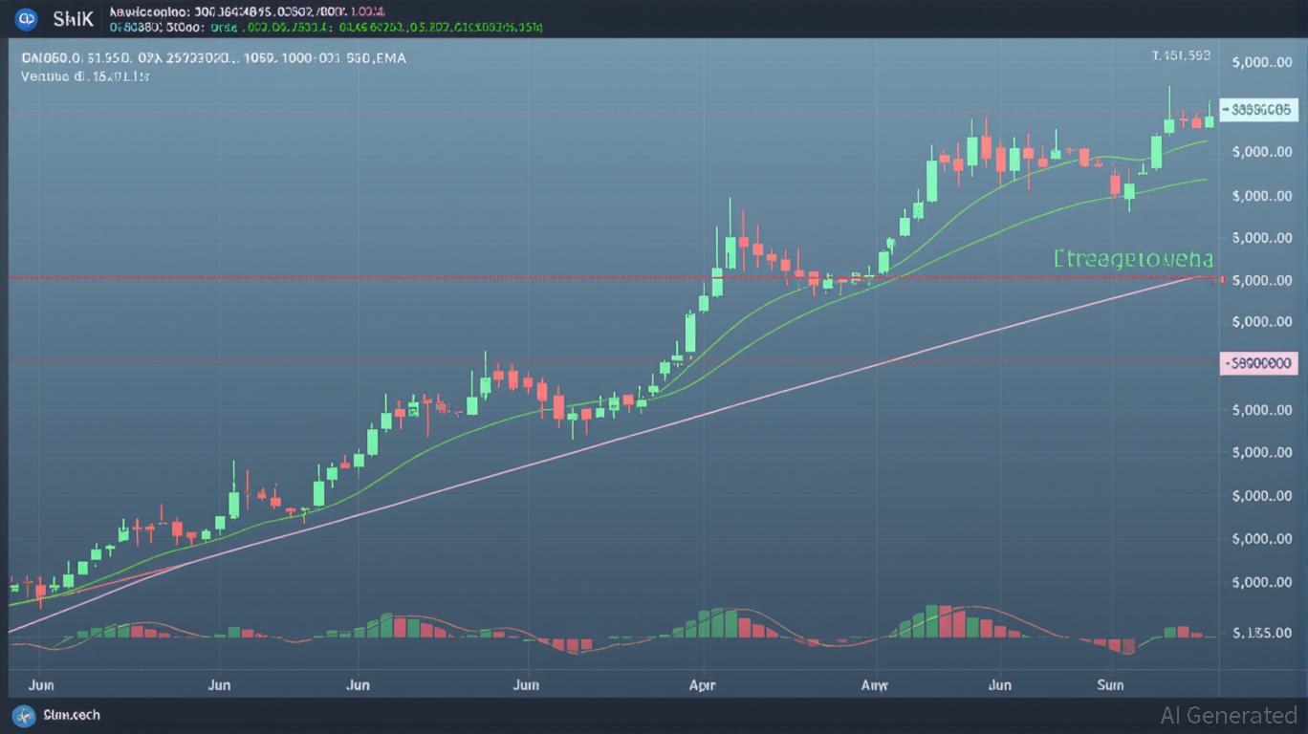1308x734 pixels.
Task: Click the green stats line in header
Action: (326, 28)
